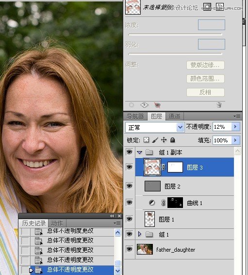This screenshot has height=275, width=248.
Task: Select the father_daughter layer name
Action: [176, 249]
